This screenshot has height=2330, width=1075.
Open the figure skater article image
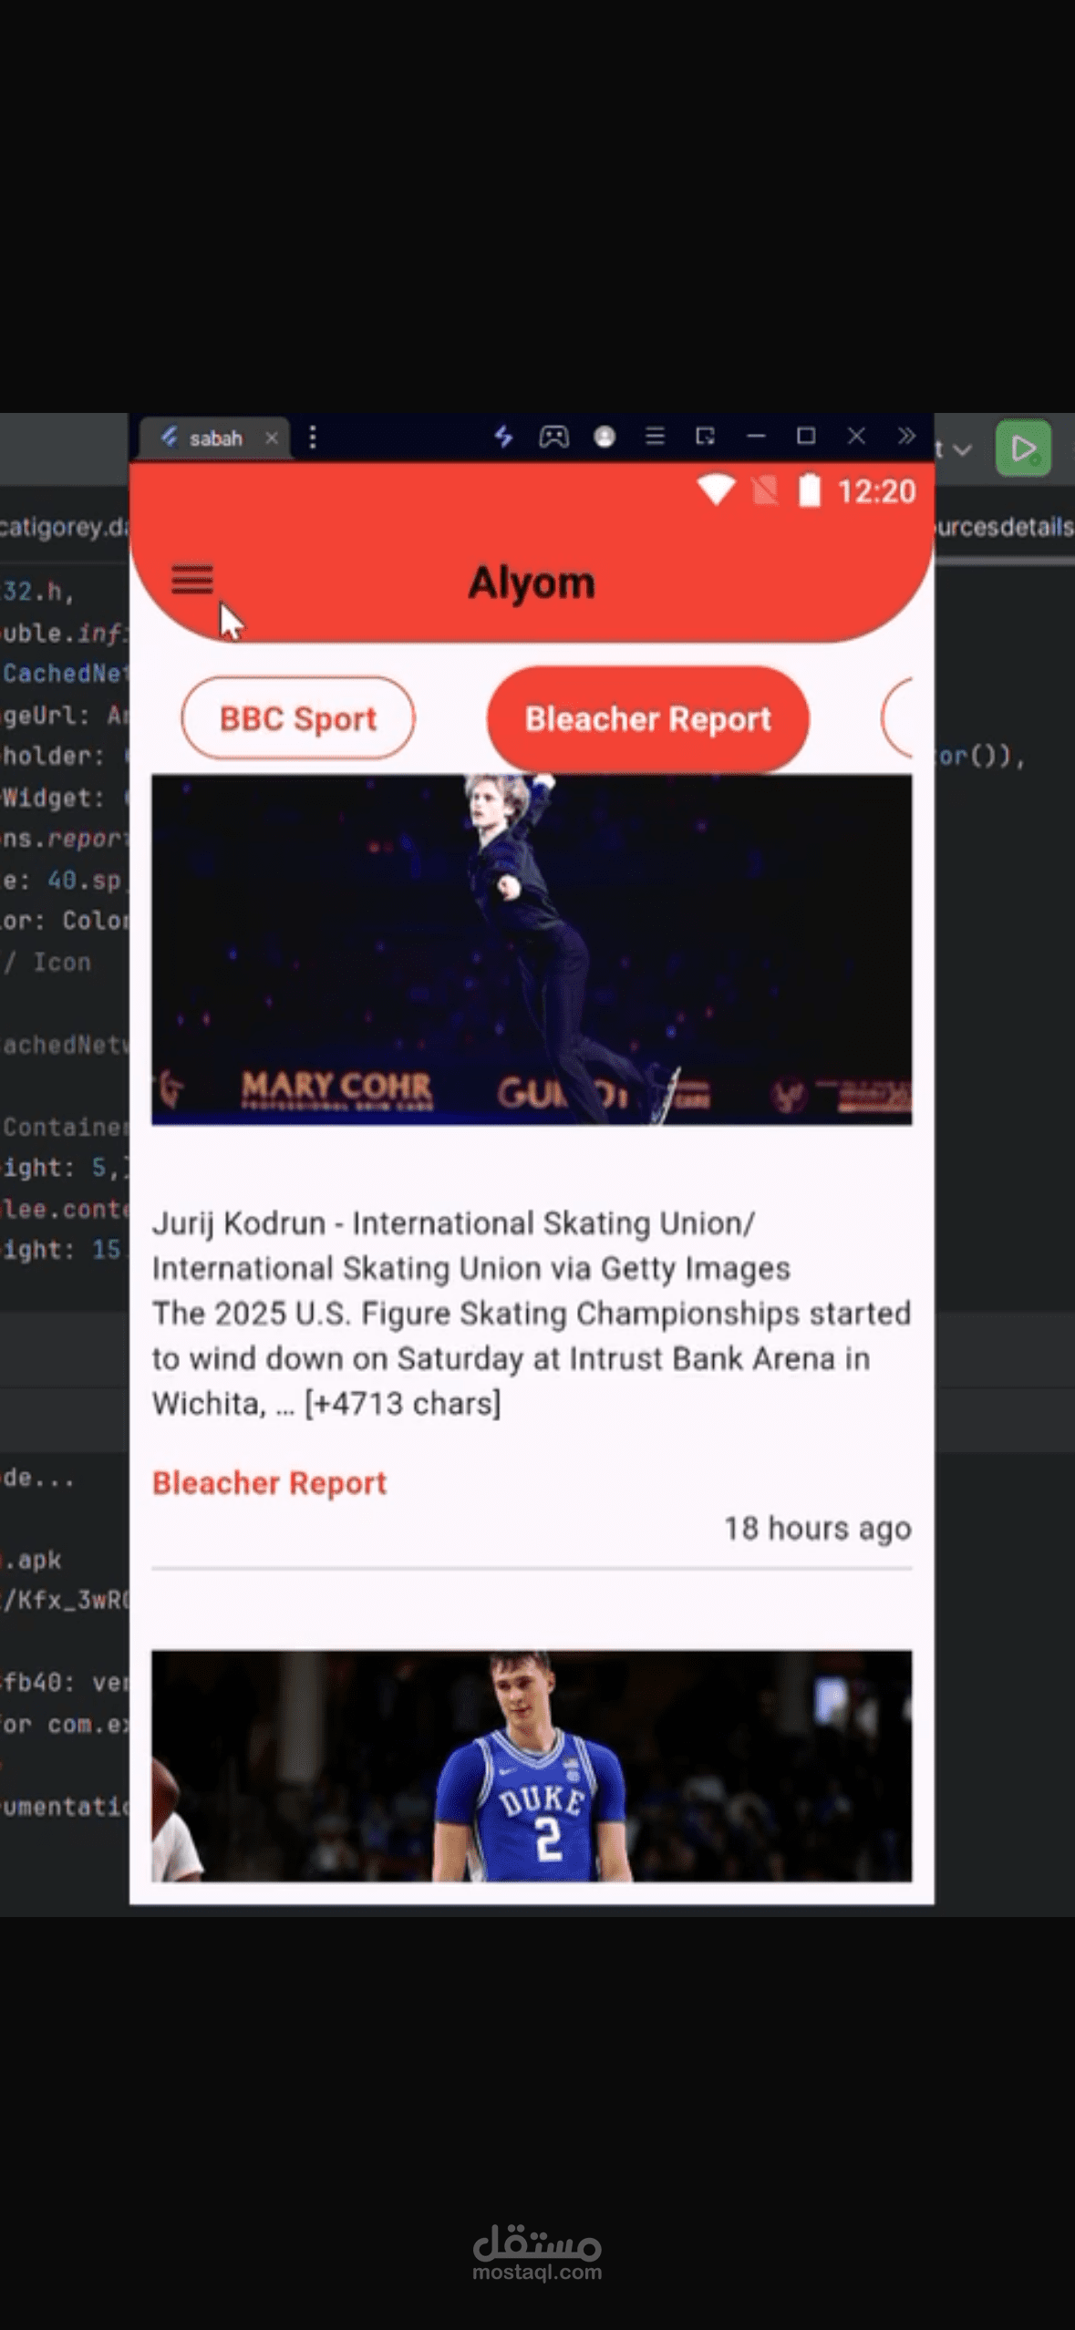[532, 949]
